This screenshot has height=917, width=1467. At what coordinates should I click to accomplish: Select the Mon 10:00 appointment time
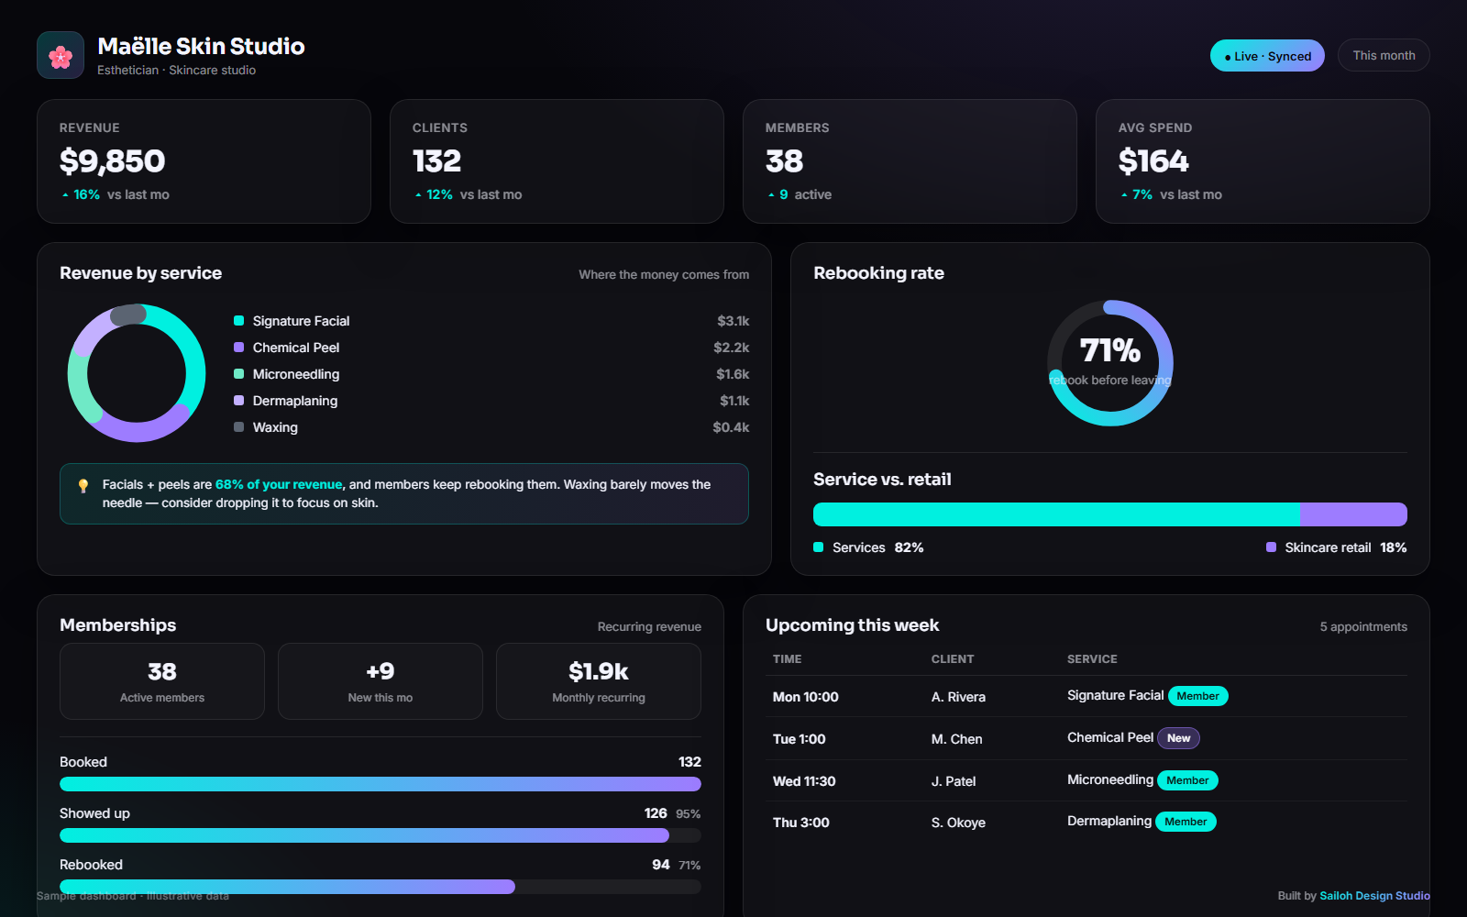click(x=806, y=697)
